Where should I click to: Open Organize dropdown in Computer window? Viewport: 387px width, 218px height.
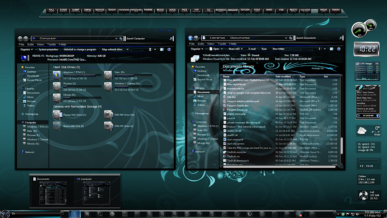(x=27, y=49)
